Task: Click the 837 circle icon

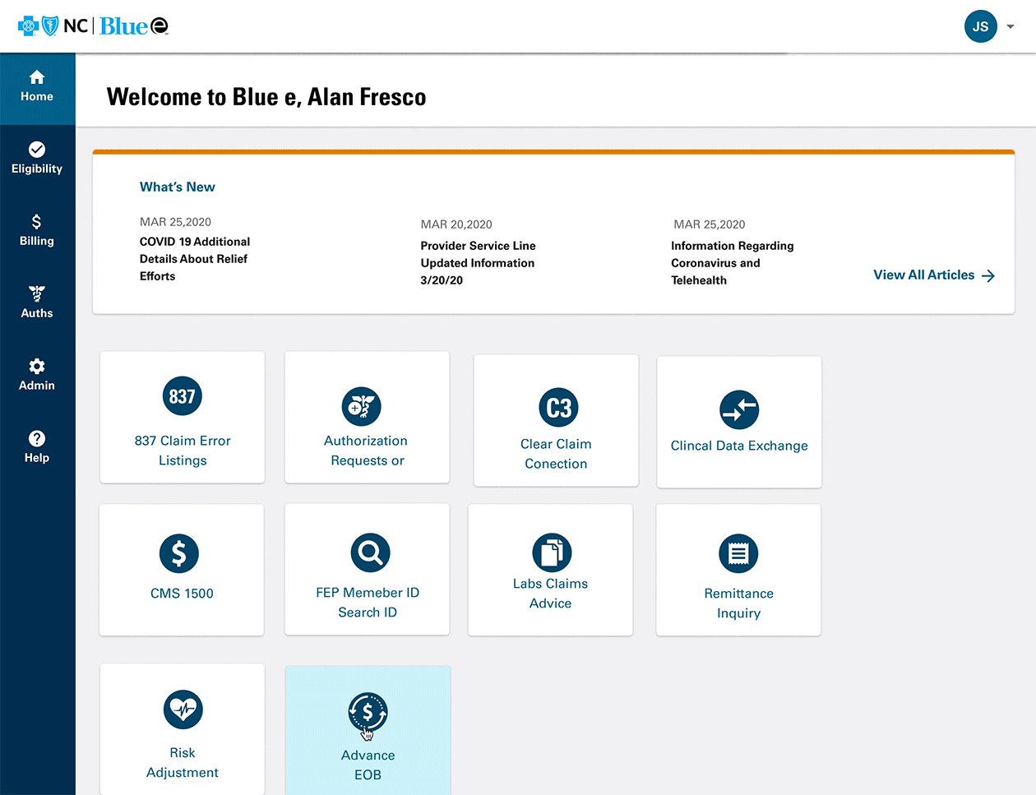Action: pos(182,396)
